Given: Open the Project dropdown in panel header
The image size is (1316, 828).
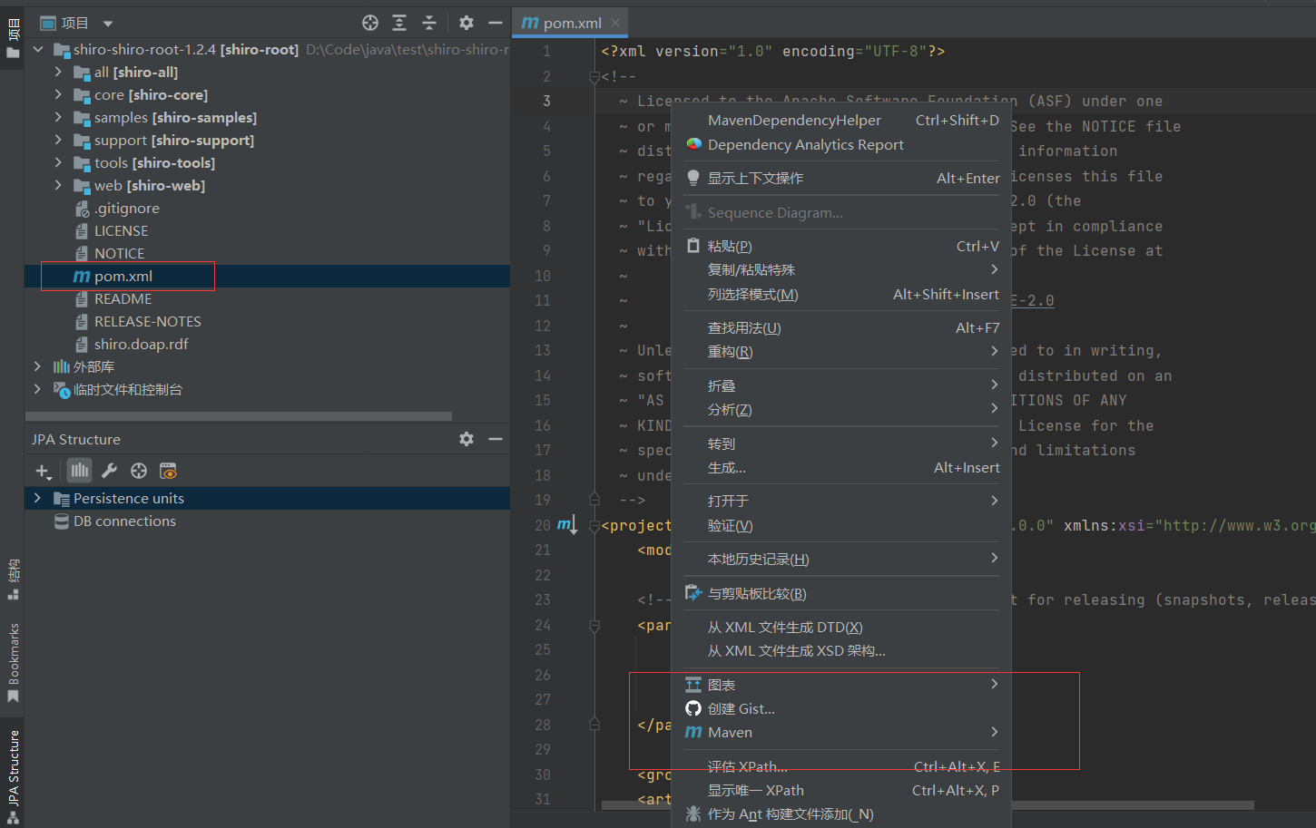Looking at the screenshot, I should [108, 24].
